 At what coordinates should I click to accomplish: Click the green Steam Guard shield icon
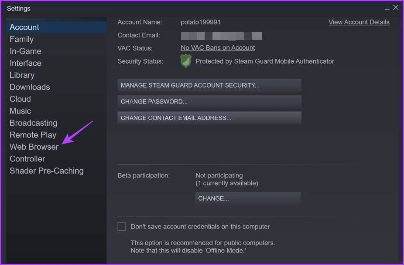coord(186,61)
